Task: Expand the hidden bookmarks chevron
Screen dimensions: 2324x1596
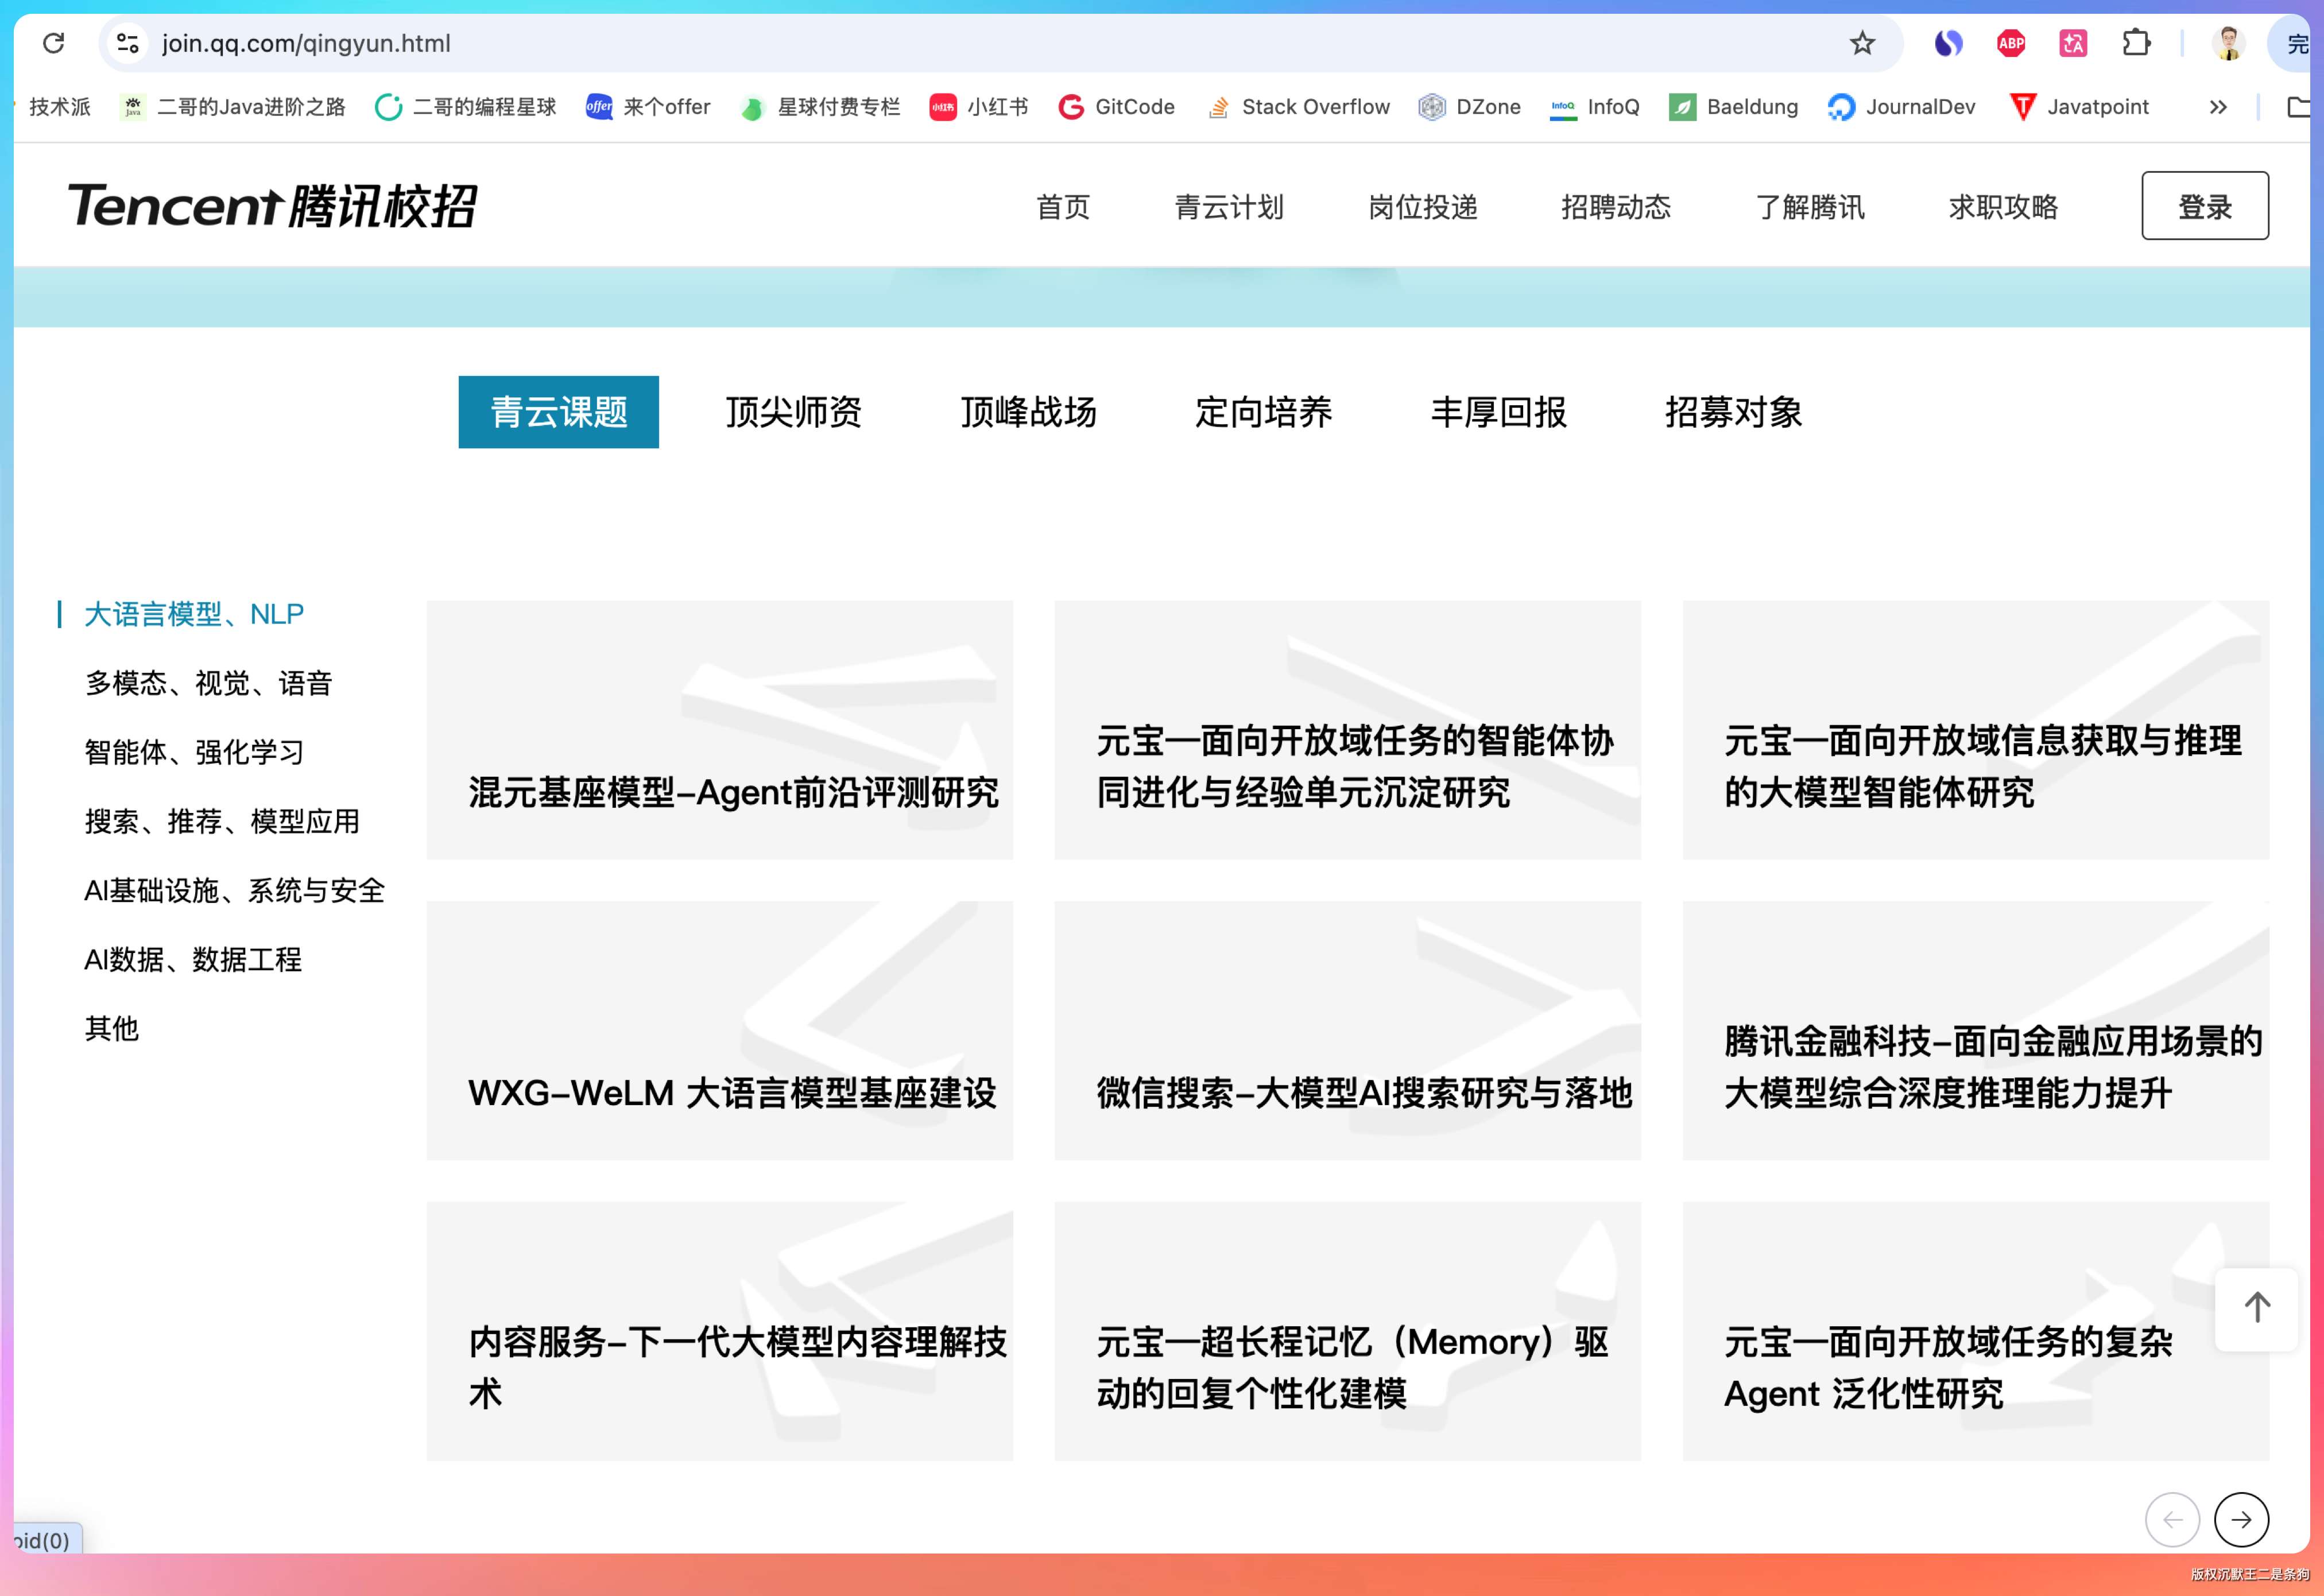Action: 2217,107
